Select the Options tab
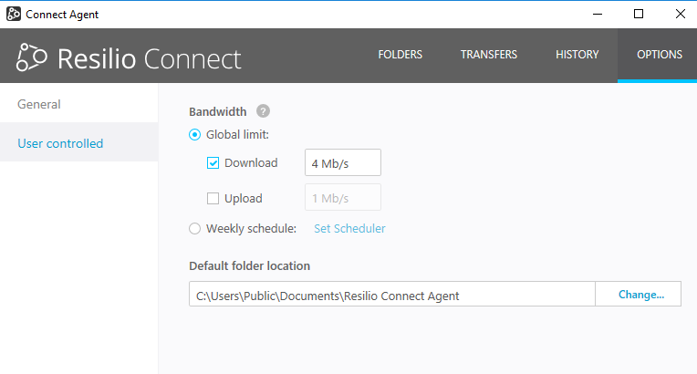The image size is (697, 374). [657, 55]
